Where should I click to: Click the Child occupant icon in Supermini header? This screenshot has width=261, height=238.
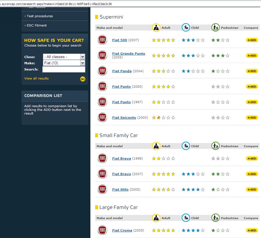click(186, 28)
